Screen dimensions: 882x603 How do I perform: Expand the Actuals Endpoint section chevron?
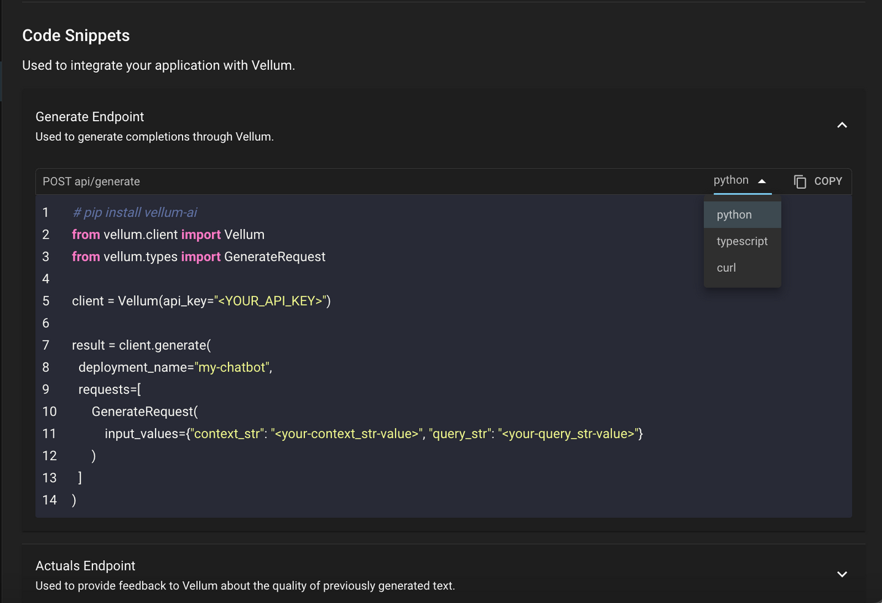click(842, 574)
